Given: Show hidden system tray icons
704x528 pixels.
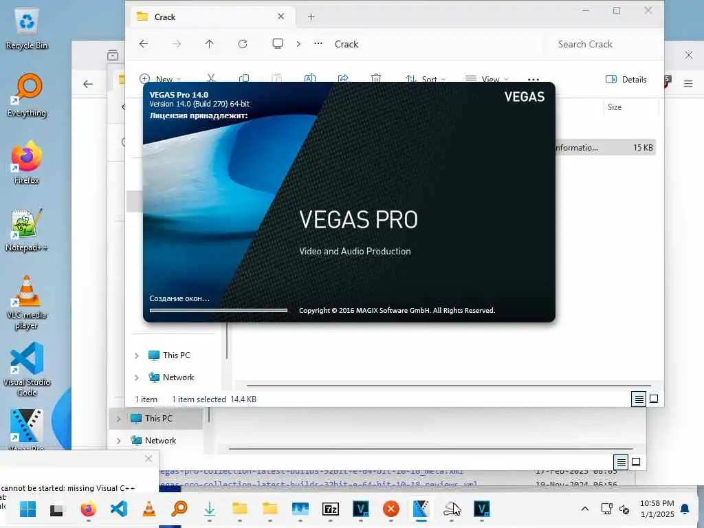Looking at the screenshot, I should tap(584, 509).
